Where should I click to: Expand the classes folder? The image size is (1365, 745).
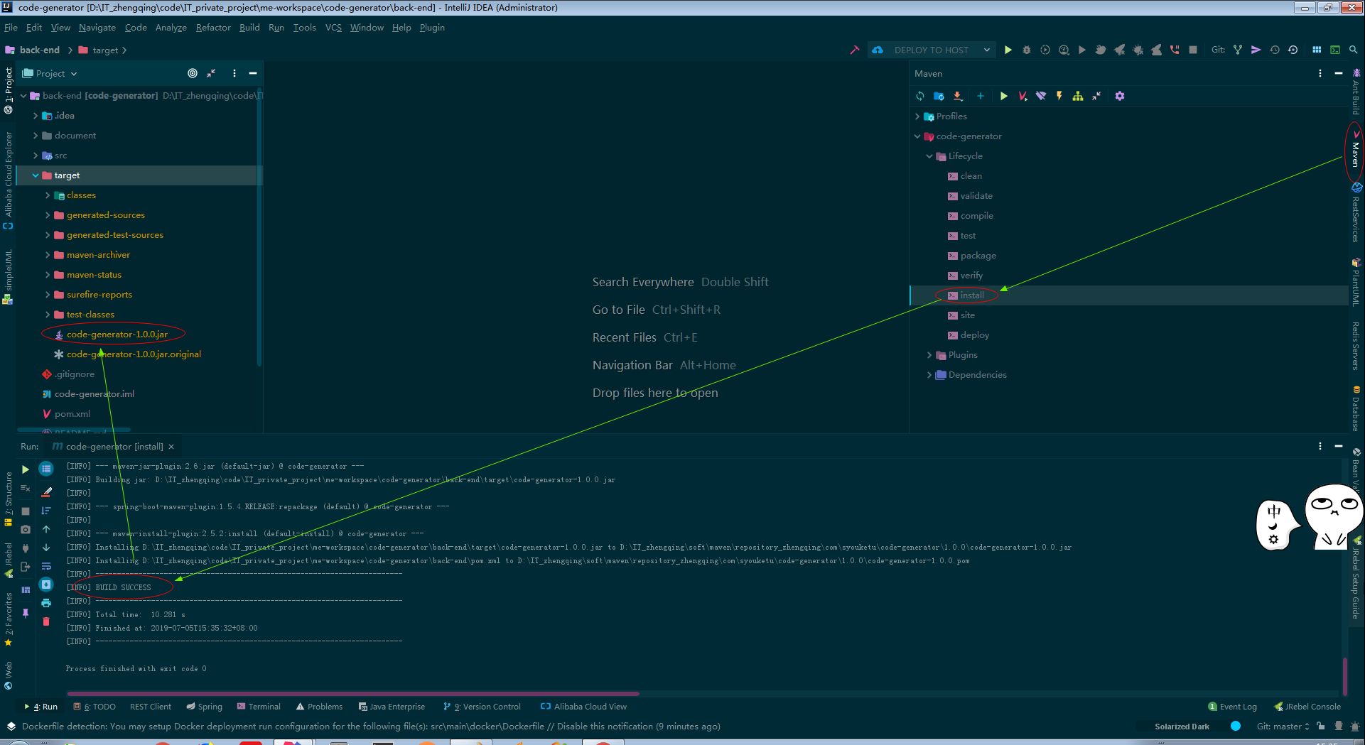click(48, 195)
